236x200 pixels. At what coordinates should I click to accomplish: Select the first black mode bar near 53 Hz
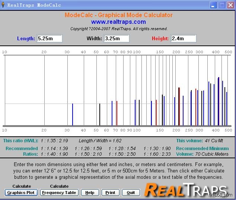(100, 114)
